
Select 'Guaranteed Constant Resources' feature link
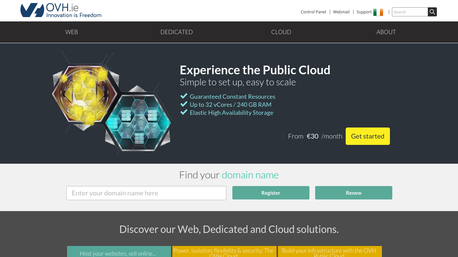[x=232, y=96]
